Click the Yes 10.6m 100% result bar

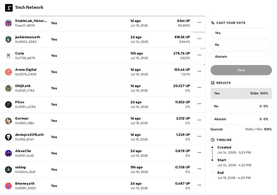coord(241,93)
